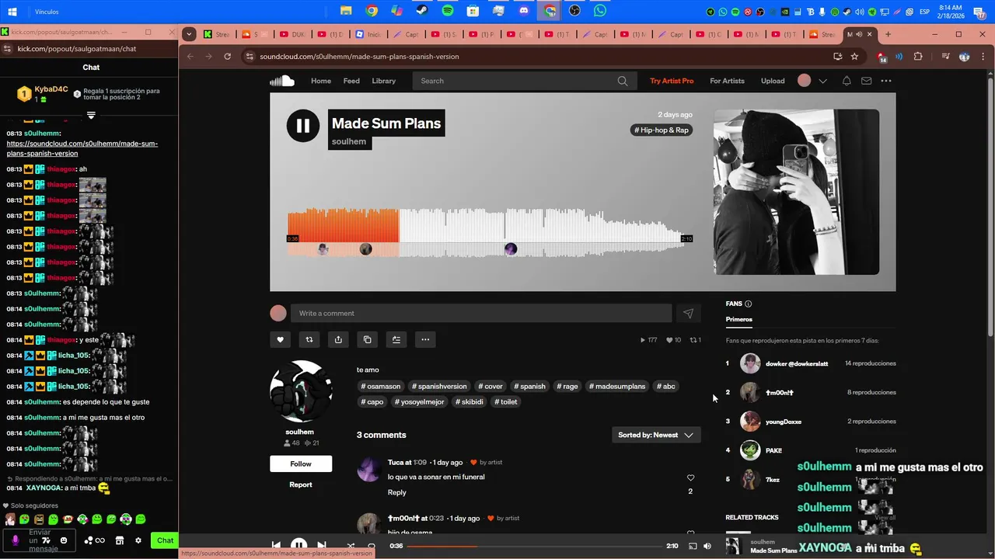The height and width of the screenshot is (559, 995).
Task: Repost the track using the repost icon
Action: click(x=309, y=339)
